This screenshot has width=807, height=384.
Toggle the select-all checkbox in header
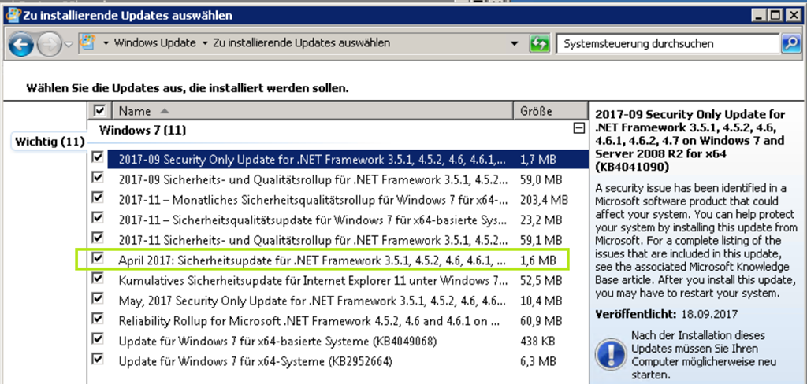pos(99,111)
